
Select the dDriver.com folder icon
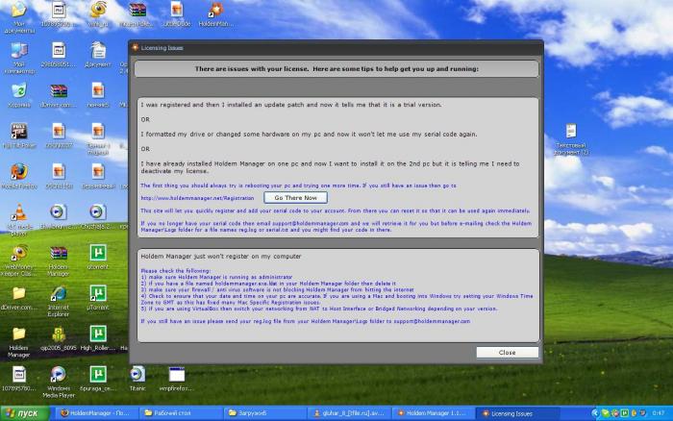pyautogui.click(x=19, y=298)
